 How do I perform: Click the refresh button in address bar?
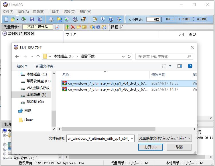[129, 57]
